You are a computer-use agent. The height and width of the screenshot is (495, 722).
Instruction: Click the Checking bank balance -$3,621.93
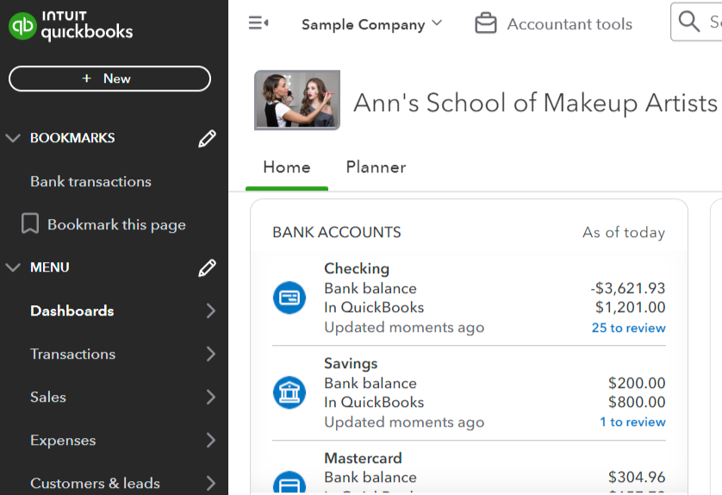(628, 289)
